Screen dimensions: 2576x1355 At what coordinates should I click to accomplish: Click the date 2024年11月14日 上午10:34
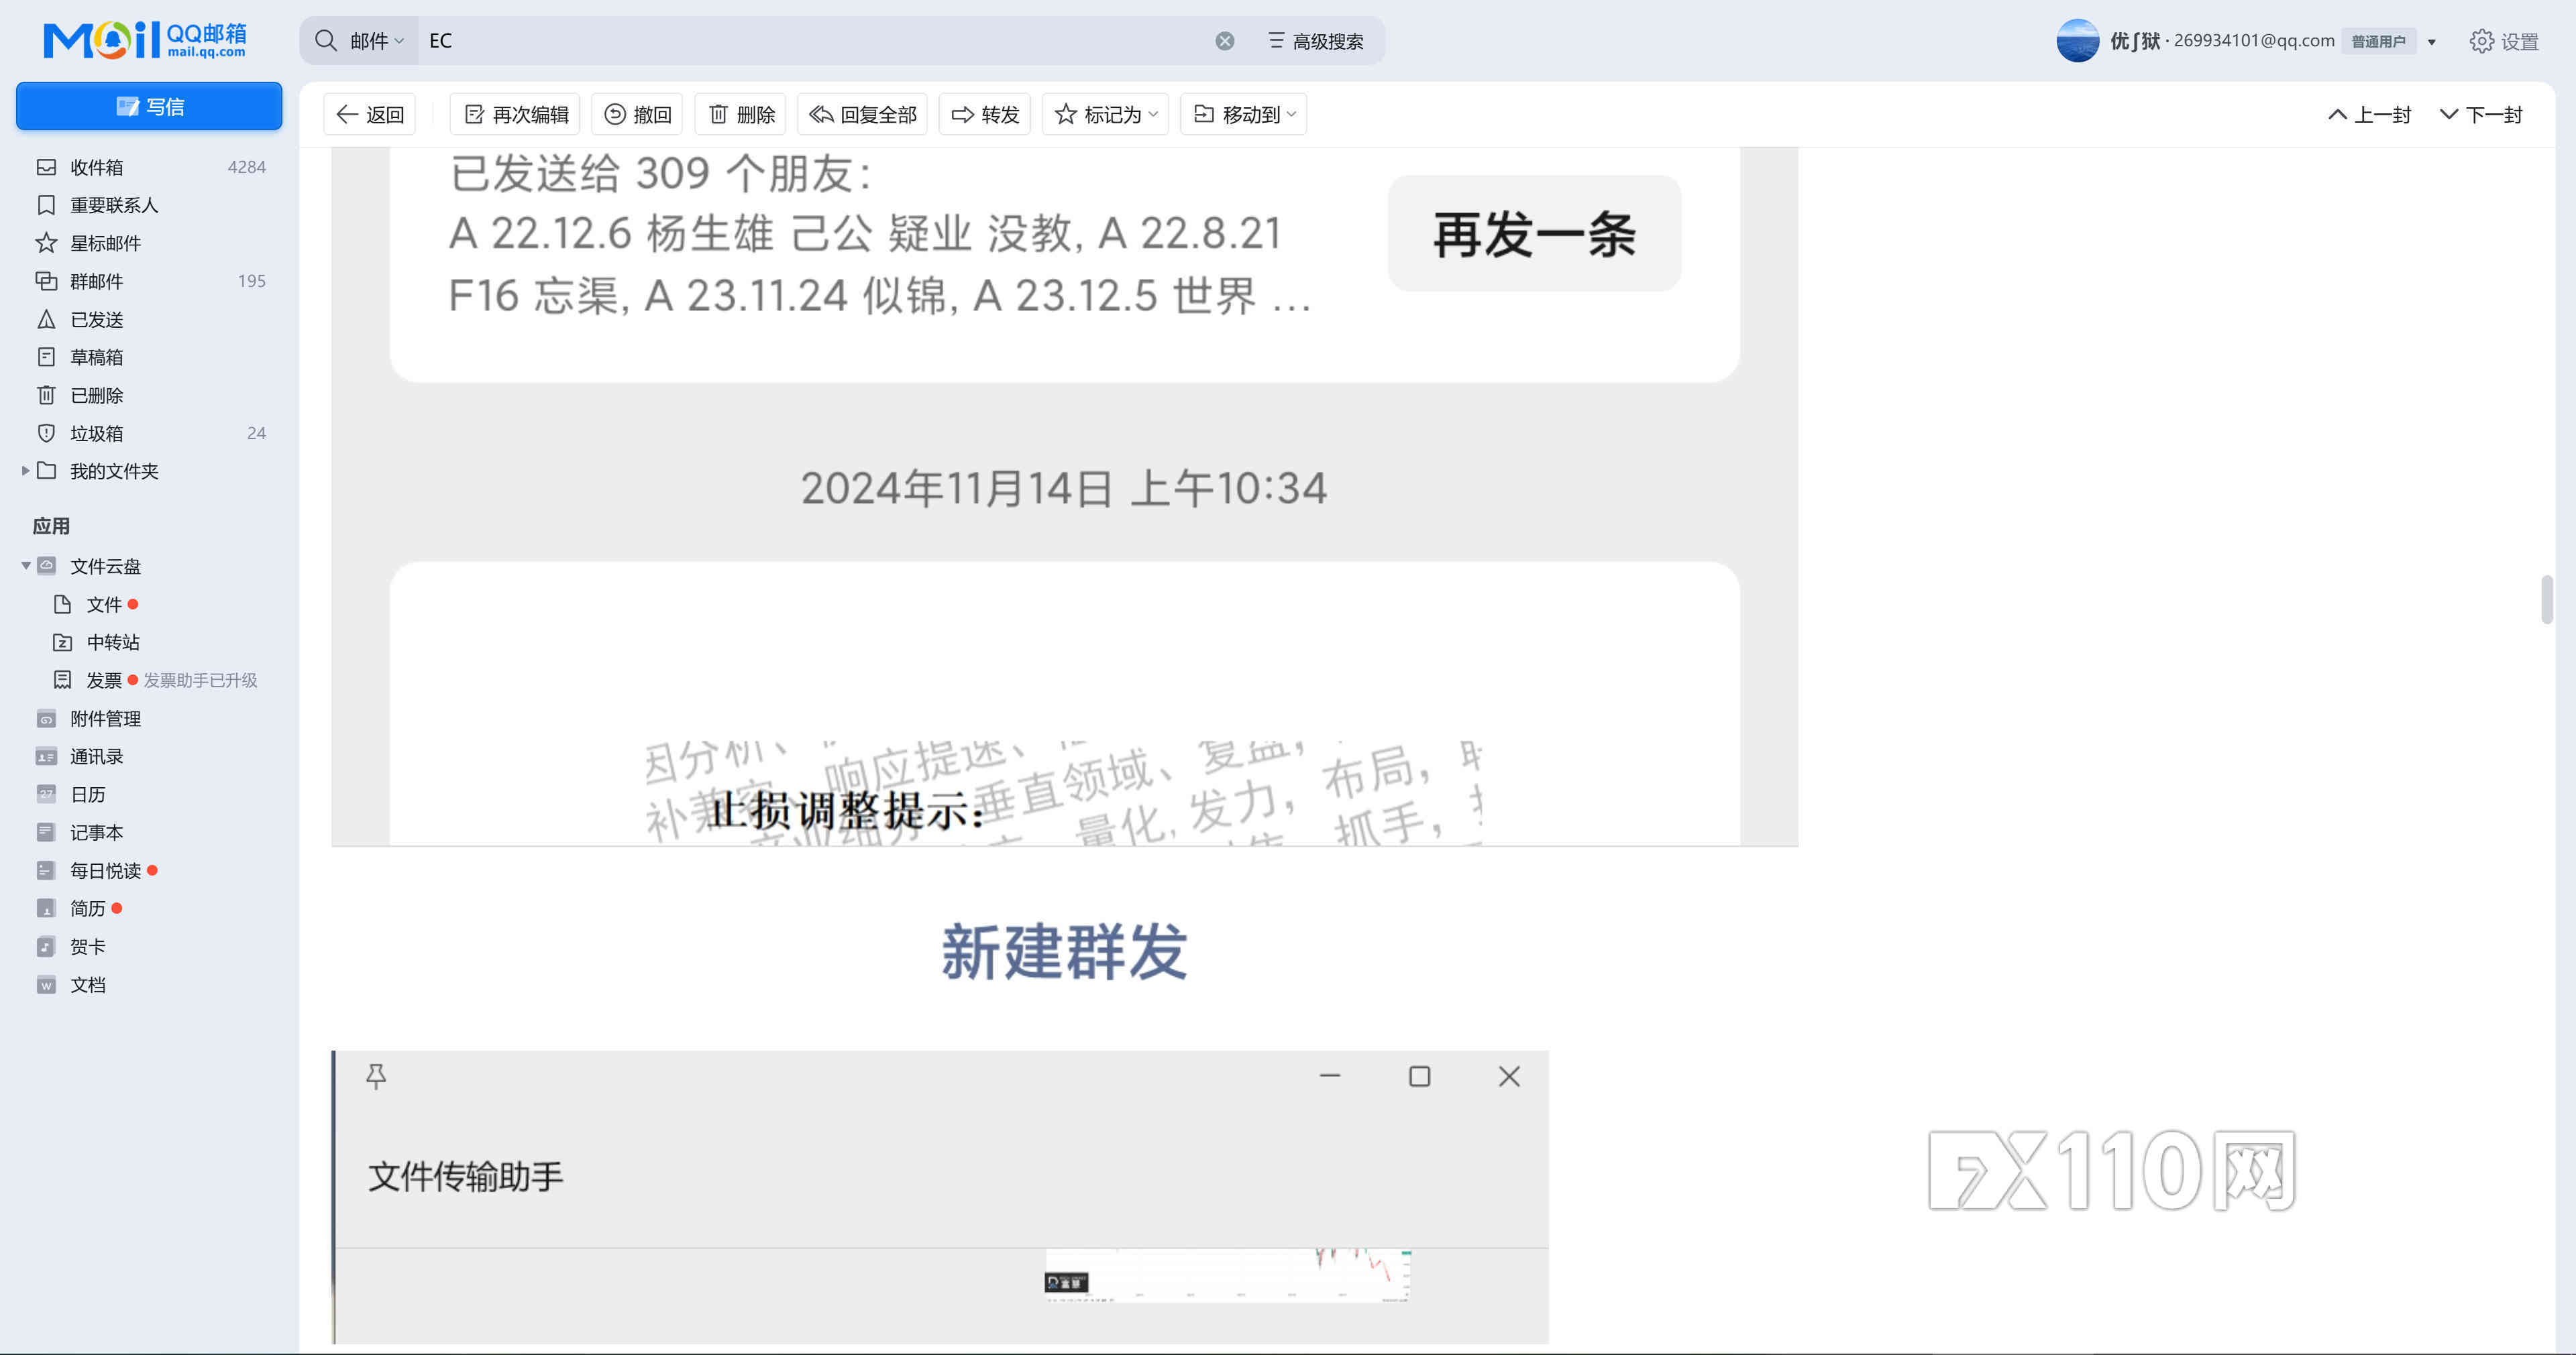click(x=1064, y=489)
